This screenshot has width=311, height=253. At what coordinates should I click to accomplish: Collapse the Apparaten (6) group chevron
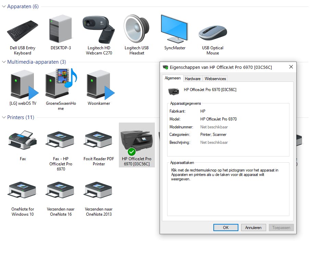pos(4,7)
